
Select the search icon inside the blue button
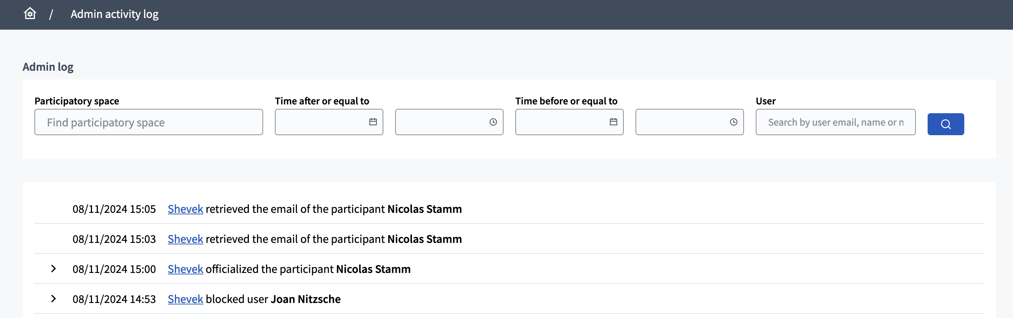[945, 124]
